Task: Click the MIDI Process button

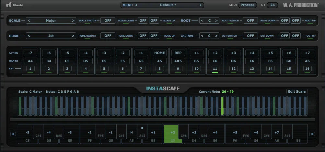Action: [248, 5]
